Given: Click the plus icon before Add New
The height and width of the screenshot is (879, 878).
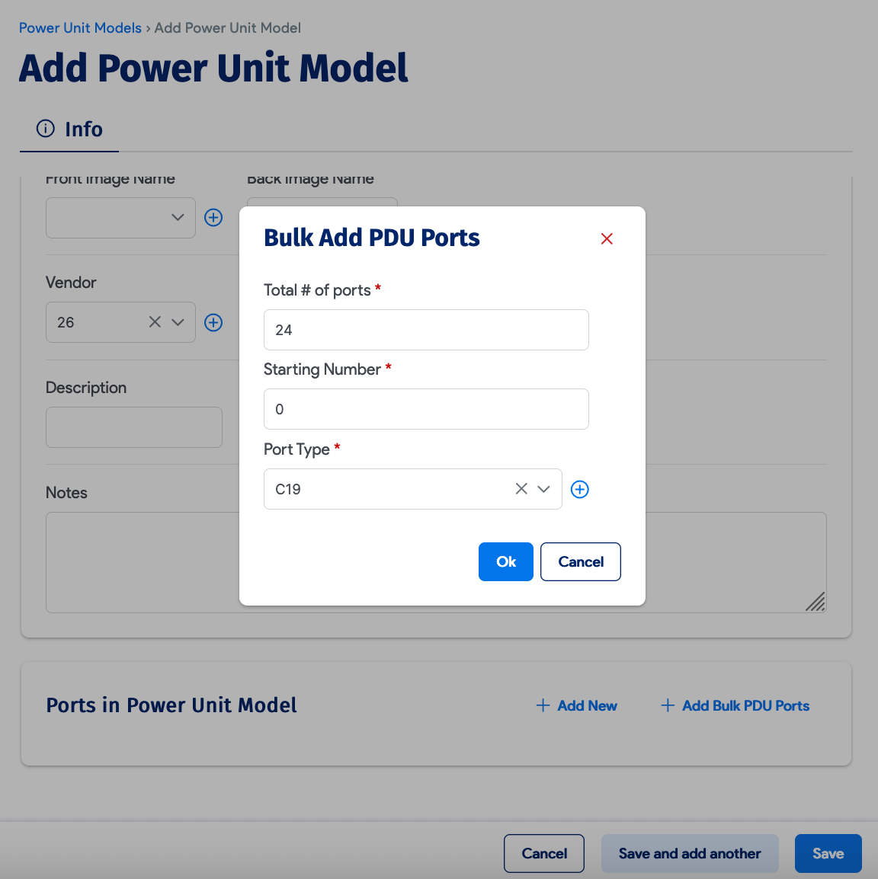Looking at the screenshot, I should point(542,705).
